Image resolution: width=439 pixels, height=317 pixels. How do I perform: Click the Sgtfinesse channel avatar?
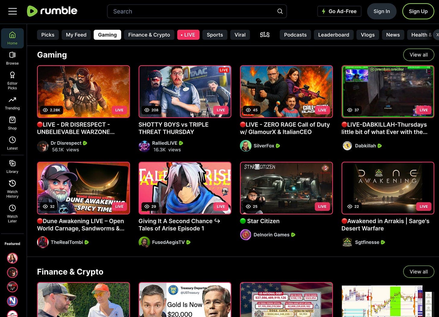[x=347, y=242]
